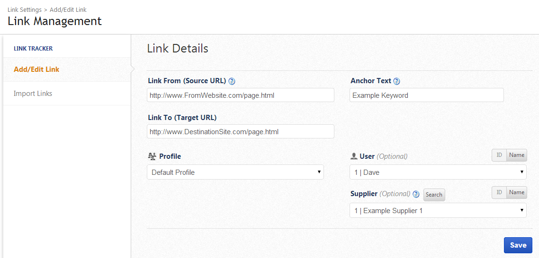This screenshot has width=539, height=258.
Task: Click into the Link To target URL field
Action: tap(241, 132)
